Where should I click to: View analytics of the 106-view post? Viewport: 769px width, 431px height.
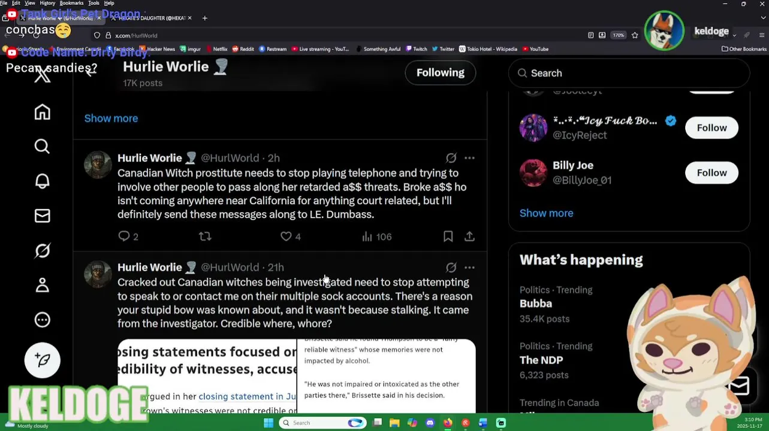coord(376,236)
